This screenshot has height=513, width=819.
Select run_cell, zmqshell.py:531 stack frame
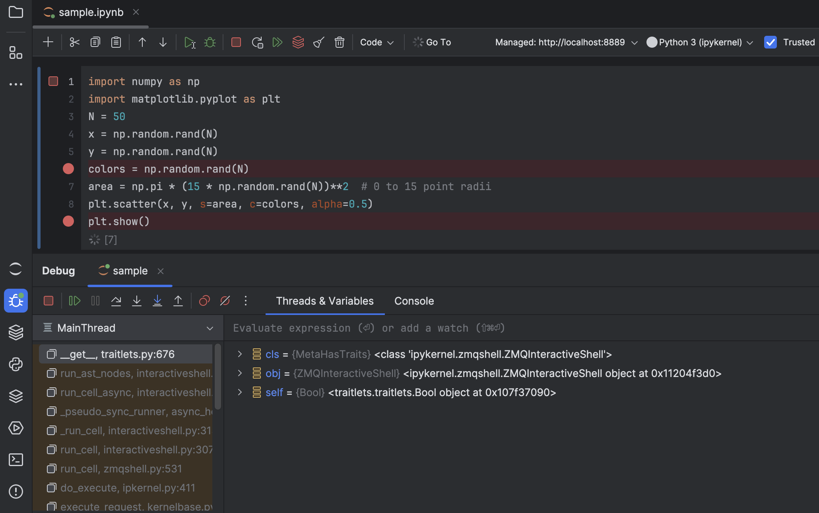(121, 469)
